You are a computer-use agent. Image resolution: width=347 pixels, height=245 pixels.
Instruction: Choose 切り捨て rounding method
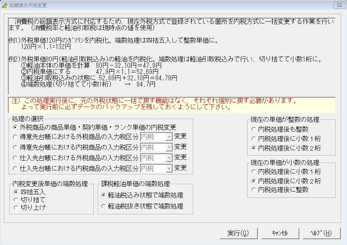click(x=16, y=200)
